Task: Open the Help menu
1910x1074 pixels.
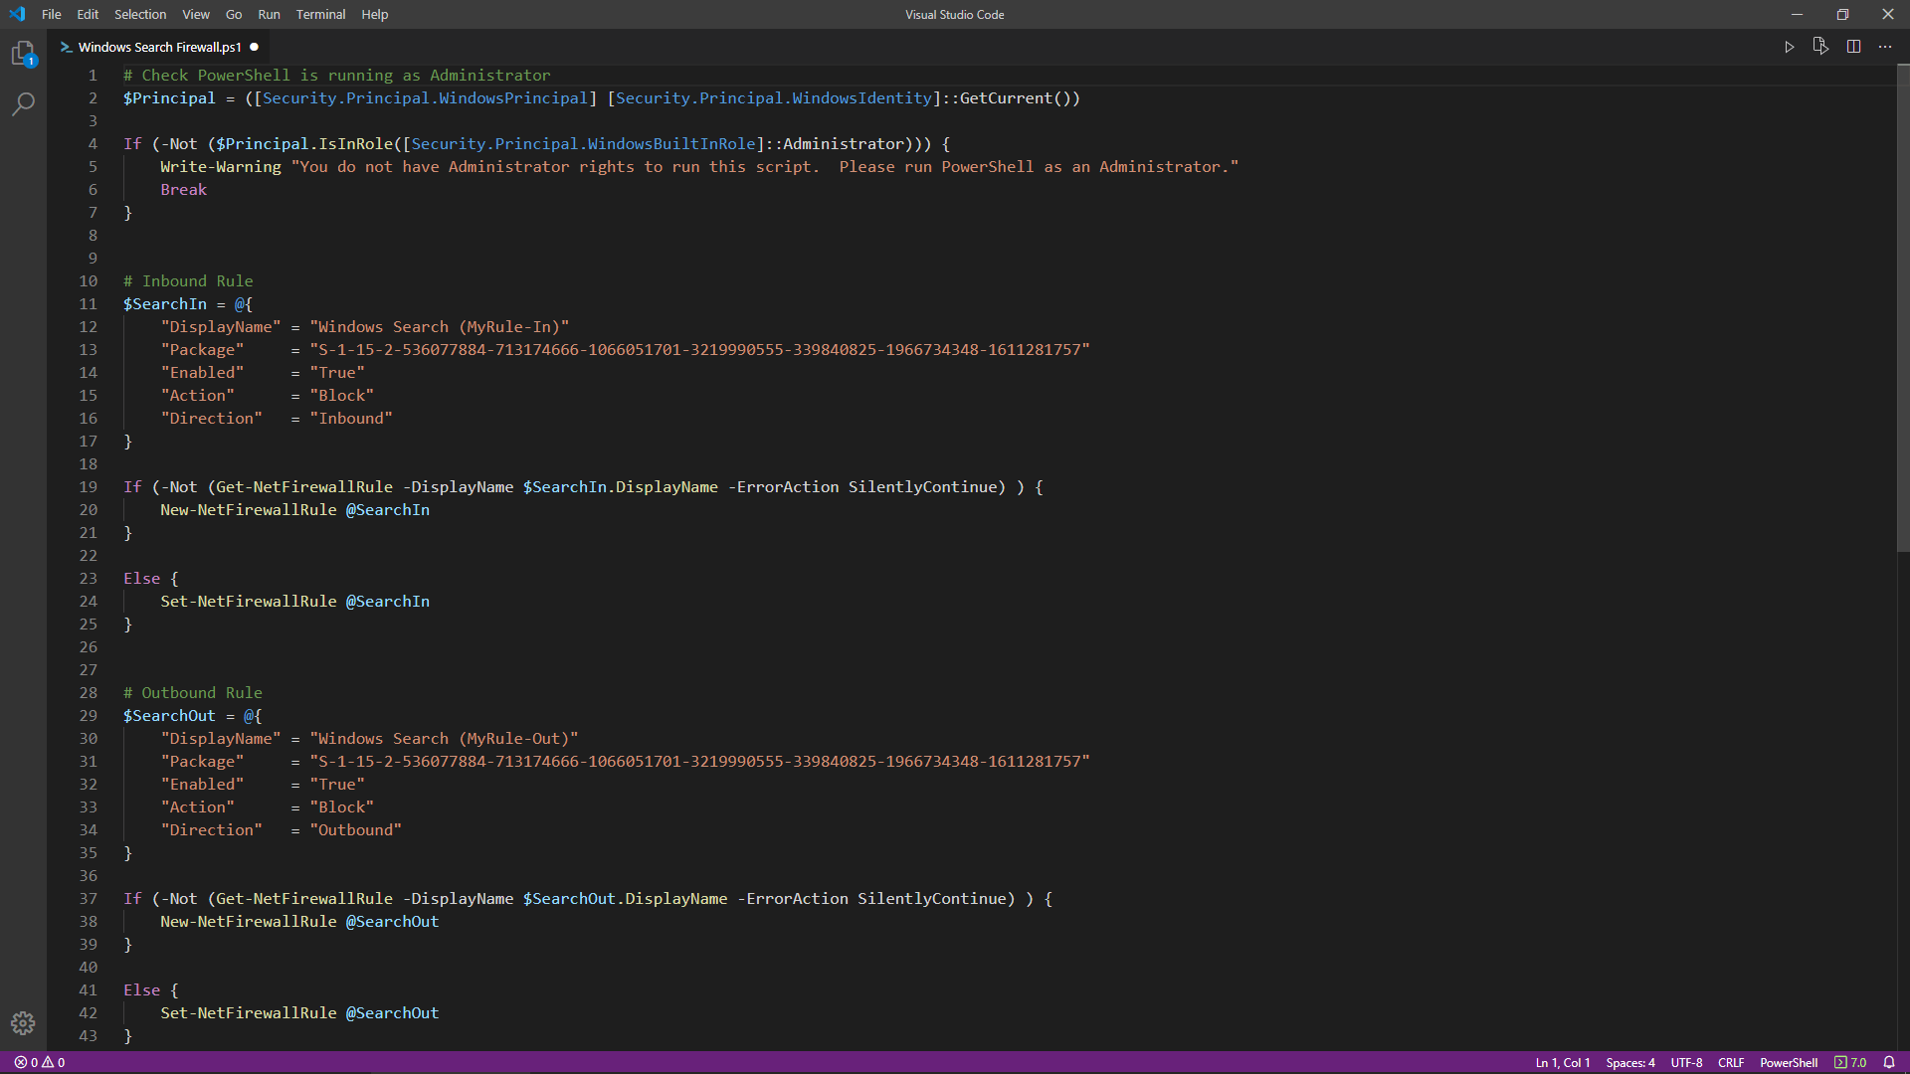Action: coord(375,14)
